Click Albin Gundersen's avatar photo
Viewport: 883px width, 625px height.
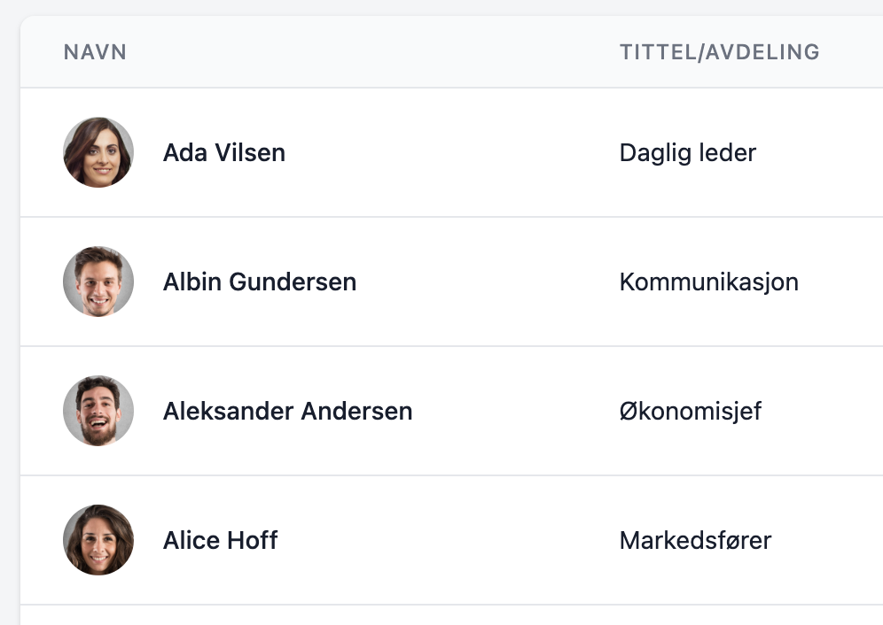[x=98, y=281]
